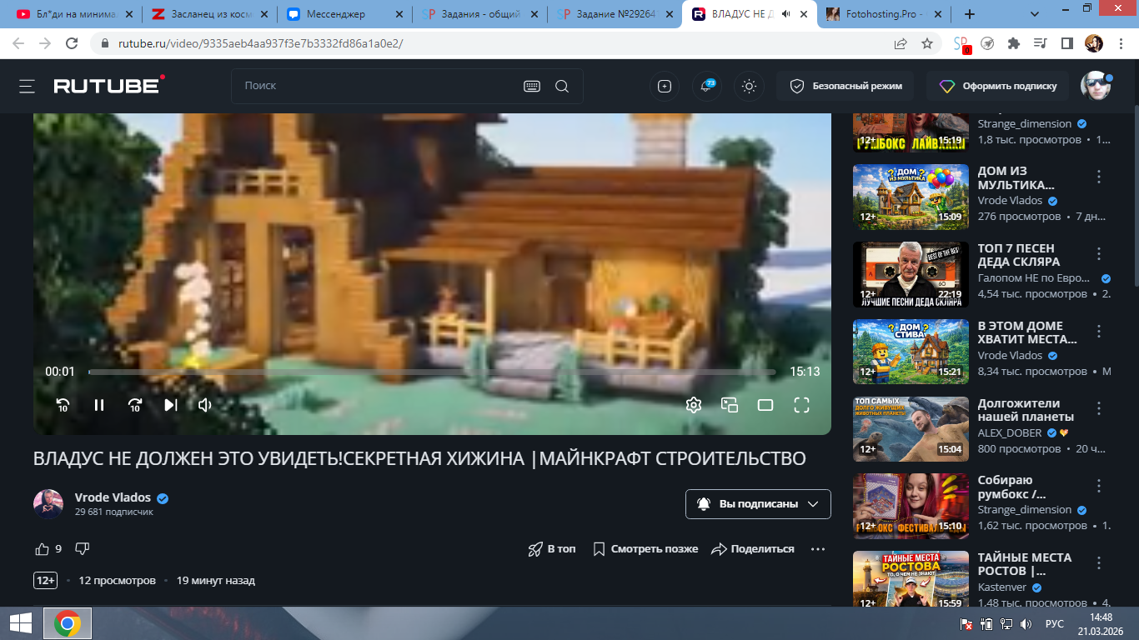
Task: Open options menu for ТОП 7 ПЕСЕН video
Action: pos(1099,254)
